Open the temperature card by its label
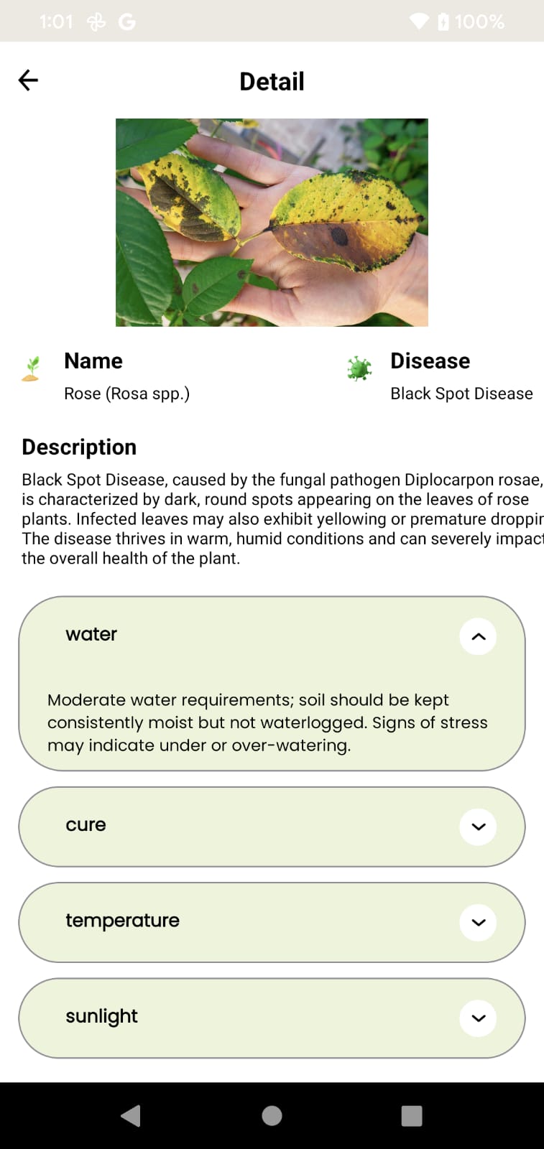Image resolution: width=544 pixels, height=1149 pixels. click(x=122, y=921)
